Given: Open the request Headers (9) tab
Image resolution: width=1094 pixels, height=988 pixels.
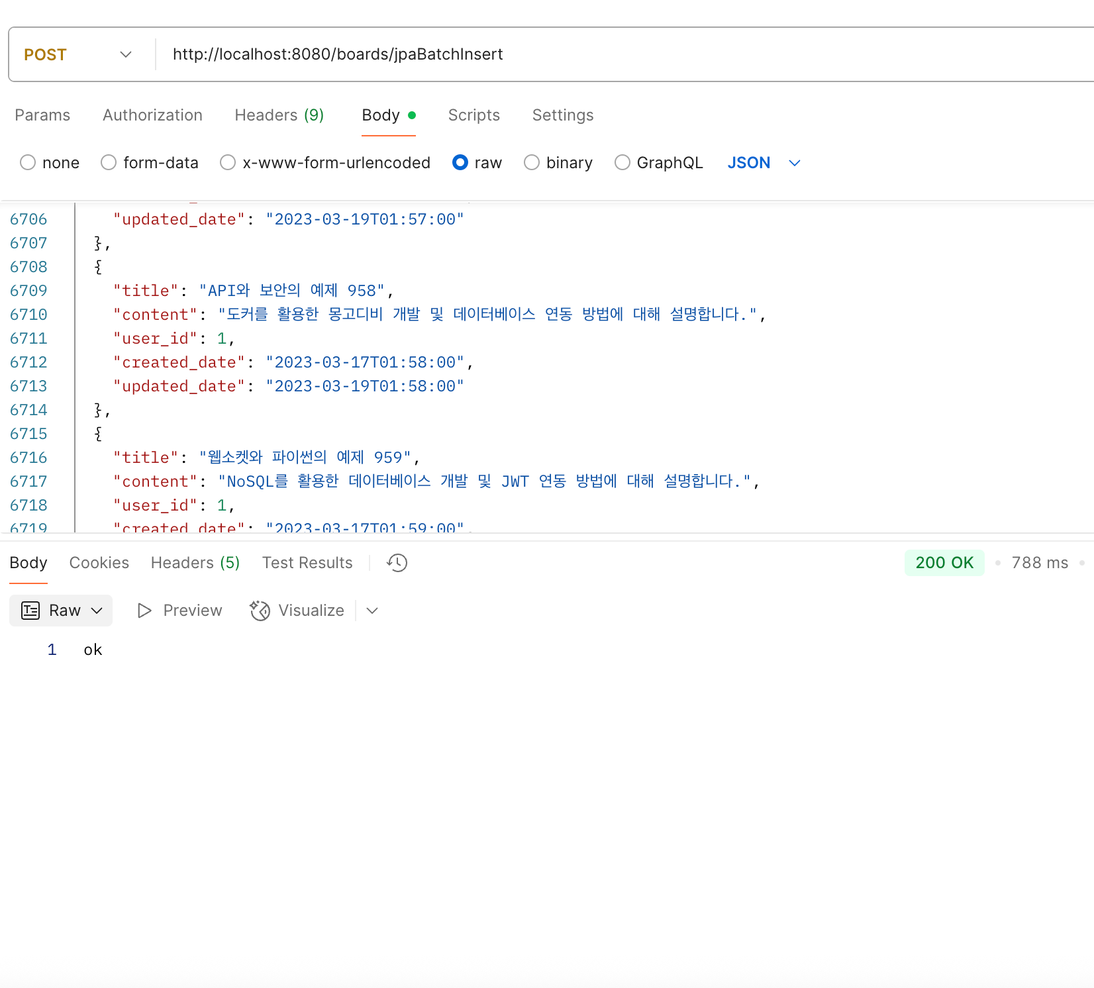Looking at the screenshot, I should click(x=279, y=115).
